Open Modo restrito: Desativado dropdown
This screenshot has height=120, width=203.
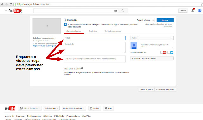point(74,108)
